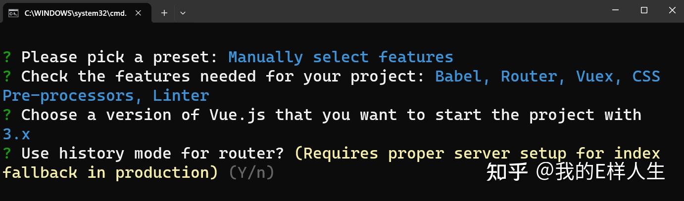This screenshot has width=684, height=201.
Task: Open a new terminal tab
Action: 164,13
